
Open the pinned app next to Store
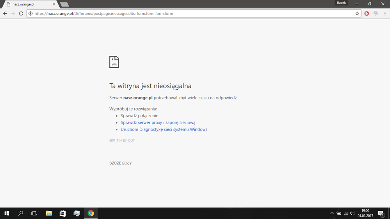(x=77, y=213)
